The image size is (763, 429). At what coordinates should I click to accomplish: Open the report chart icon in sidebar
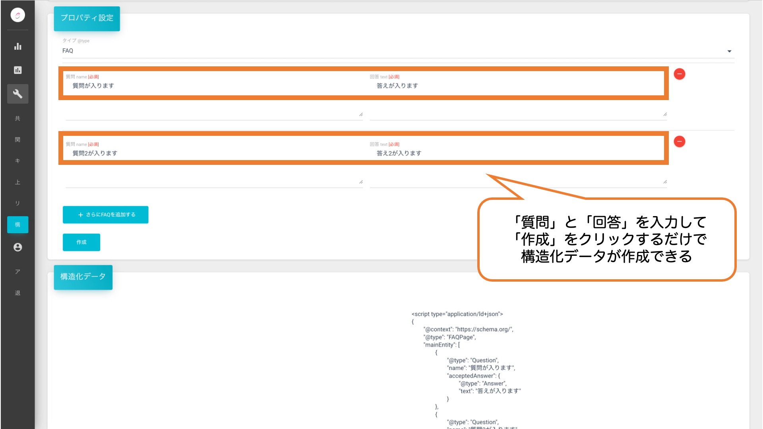point(17,70)
